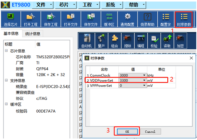Open the 文件 menu
The image size is (197, 140).
43,5
